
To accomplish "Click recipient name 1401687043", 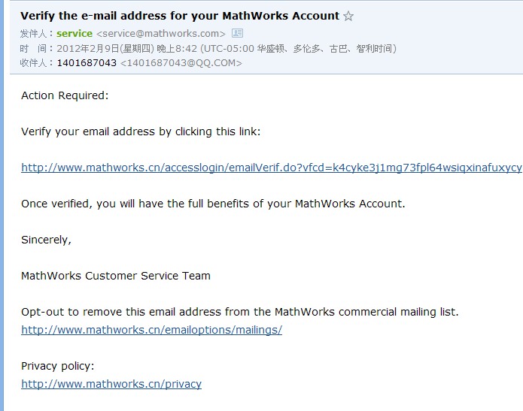I will (87, 63).
